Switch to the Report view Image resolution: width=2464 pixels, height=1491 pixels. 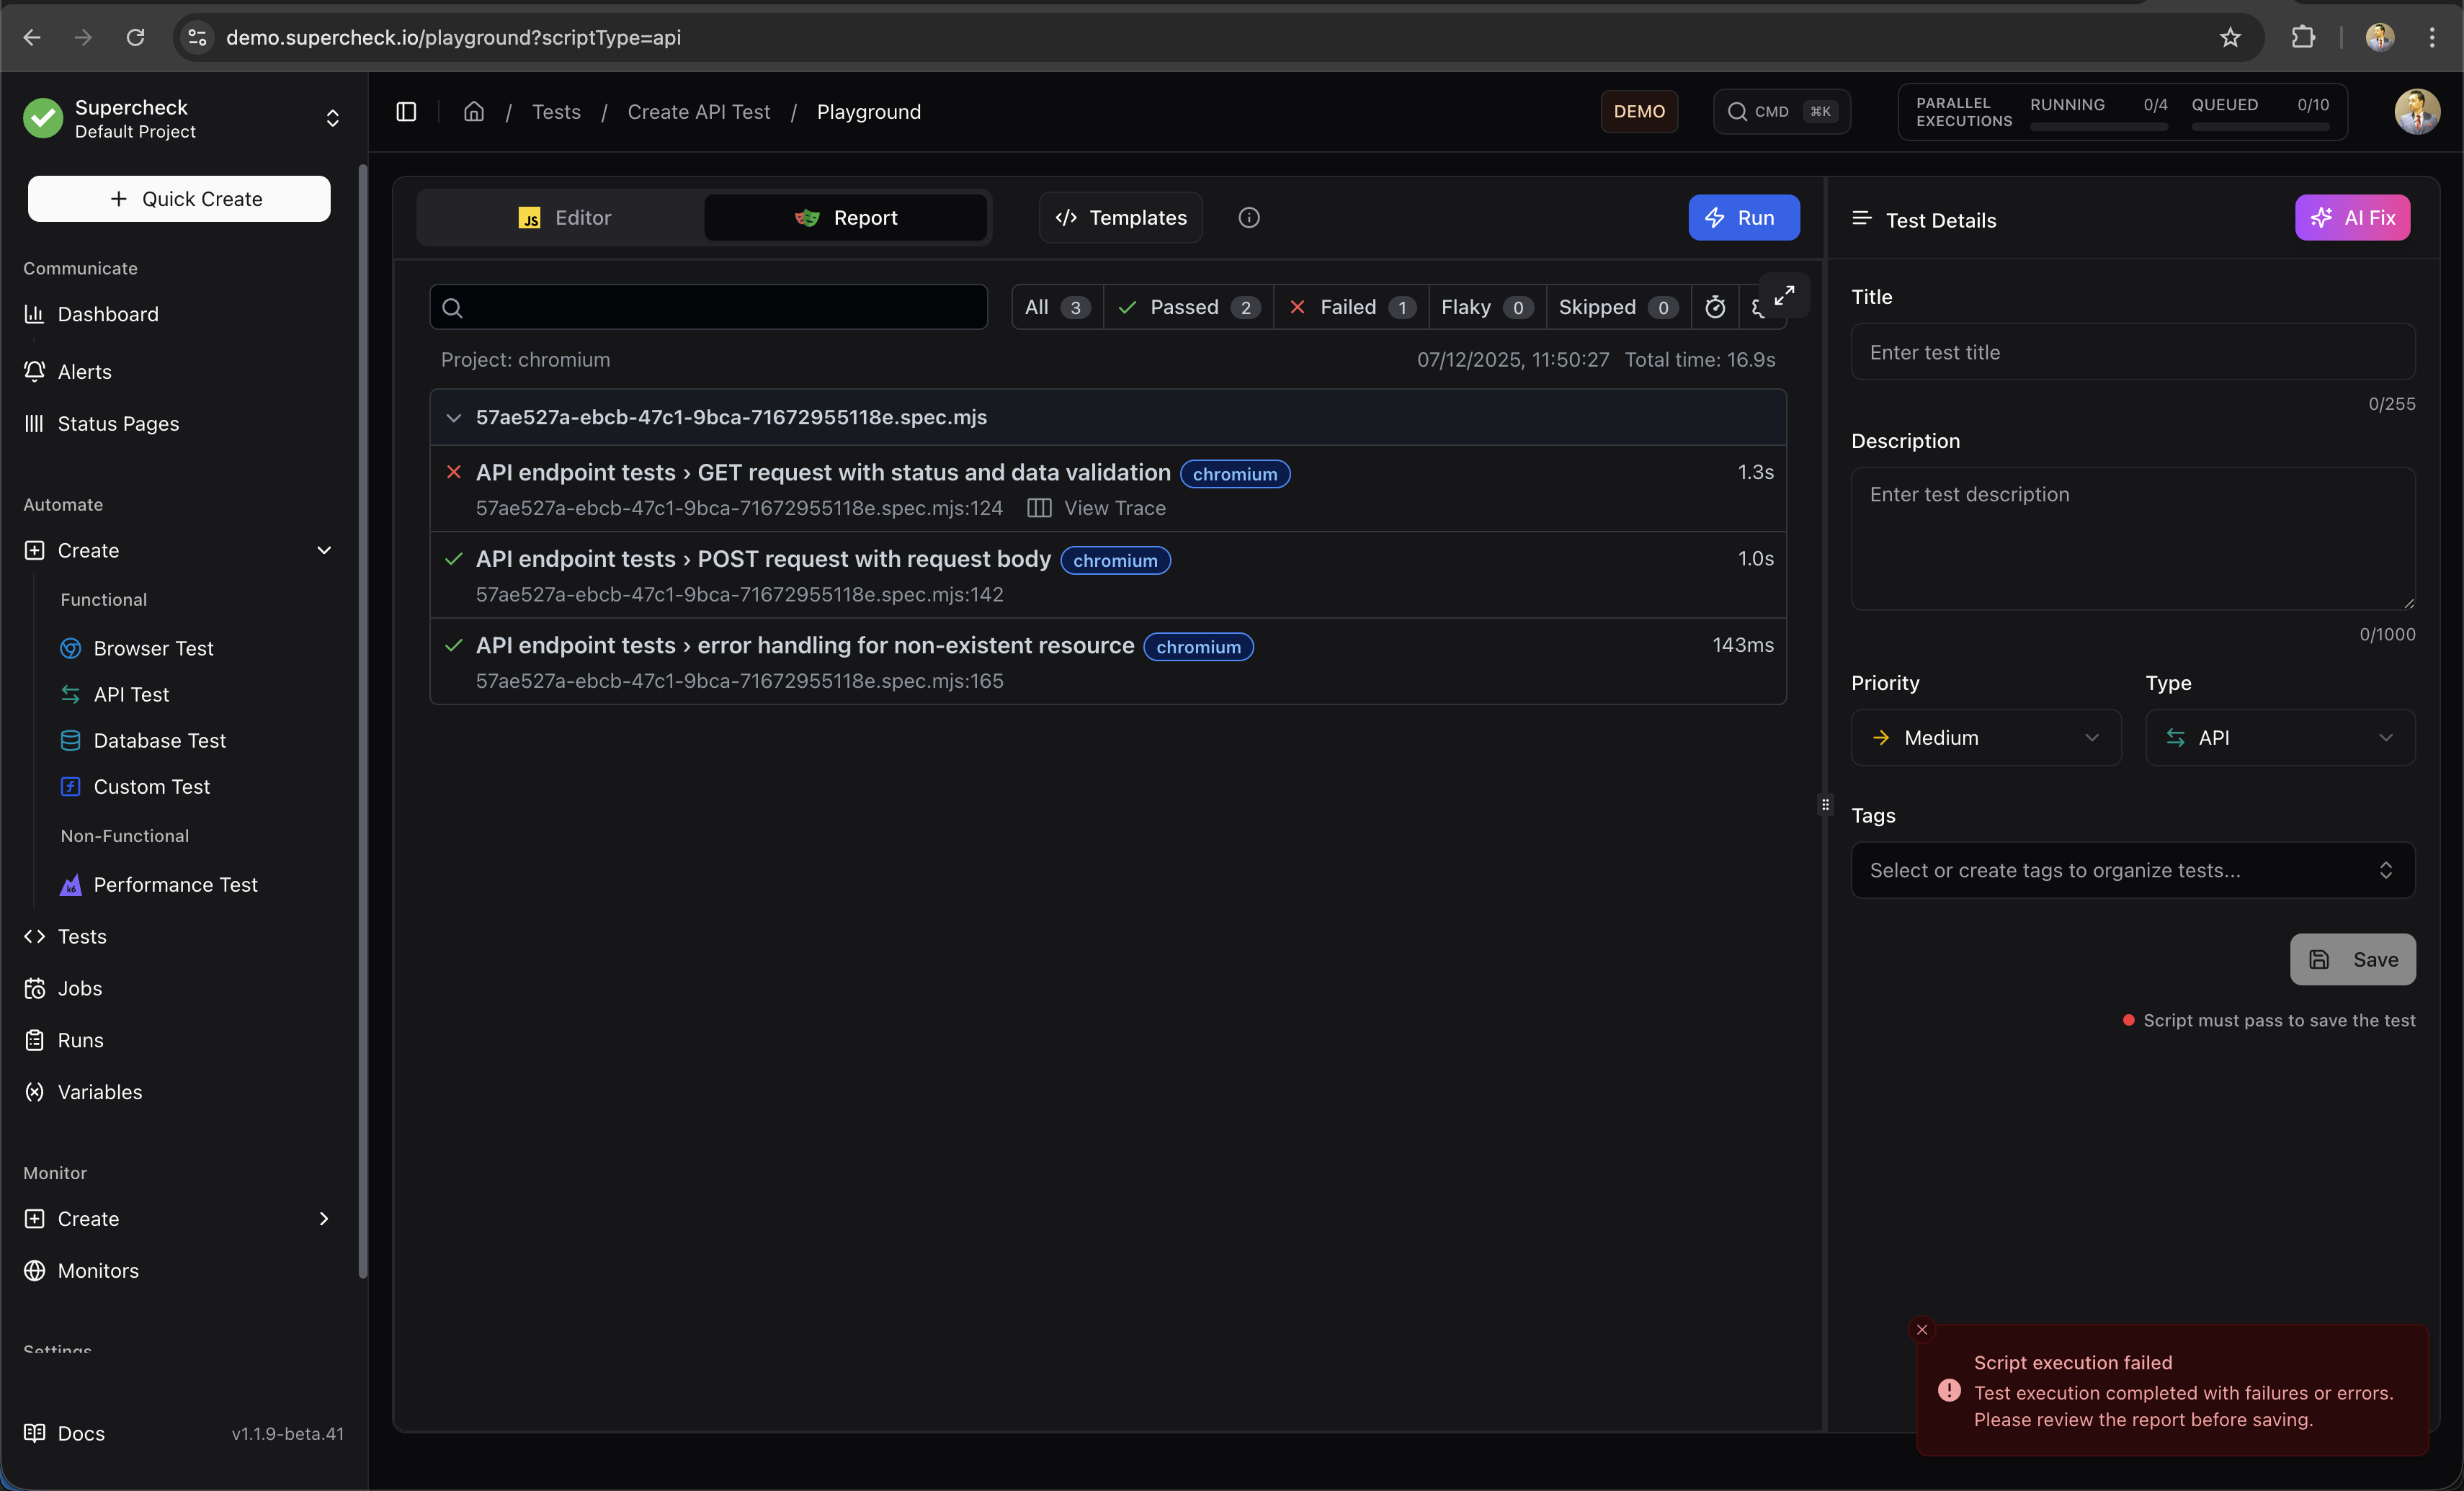[x=846, y=217]
